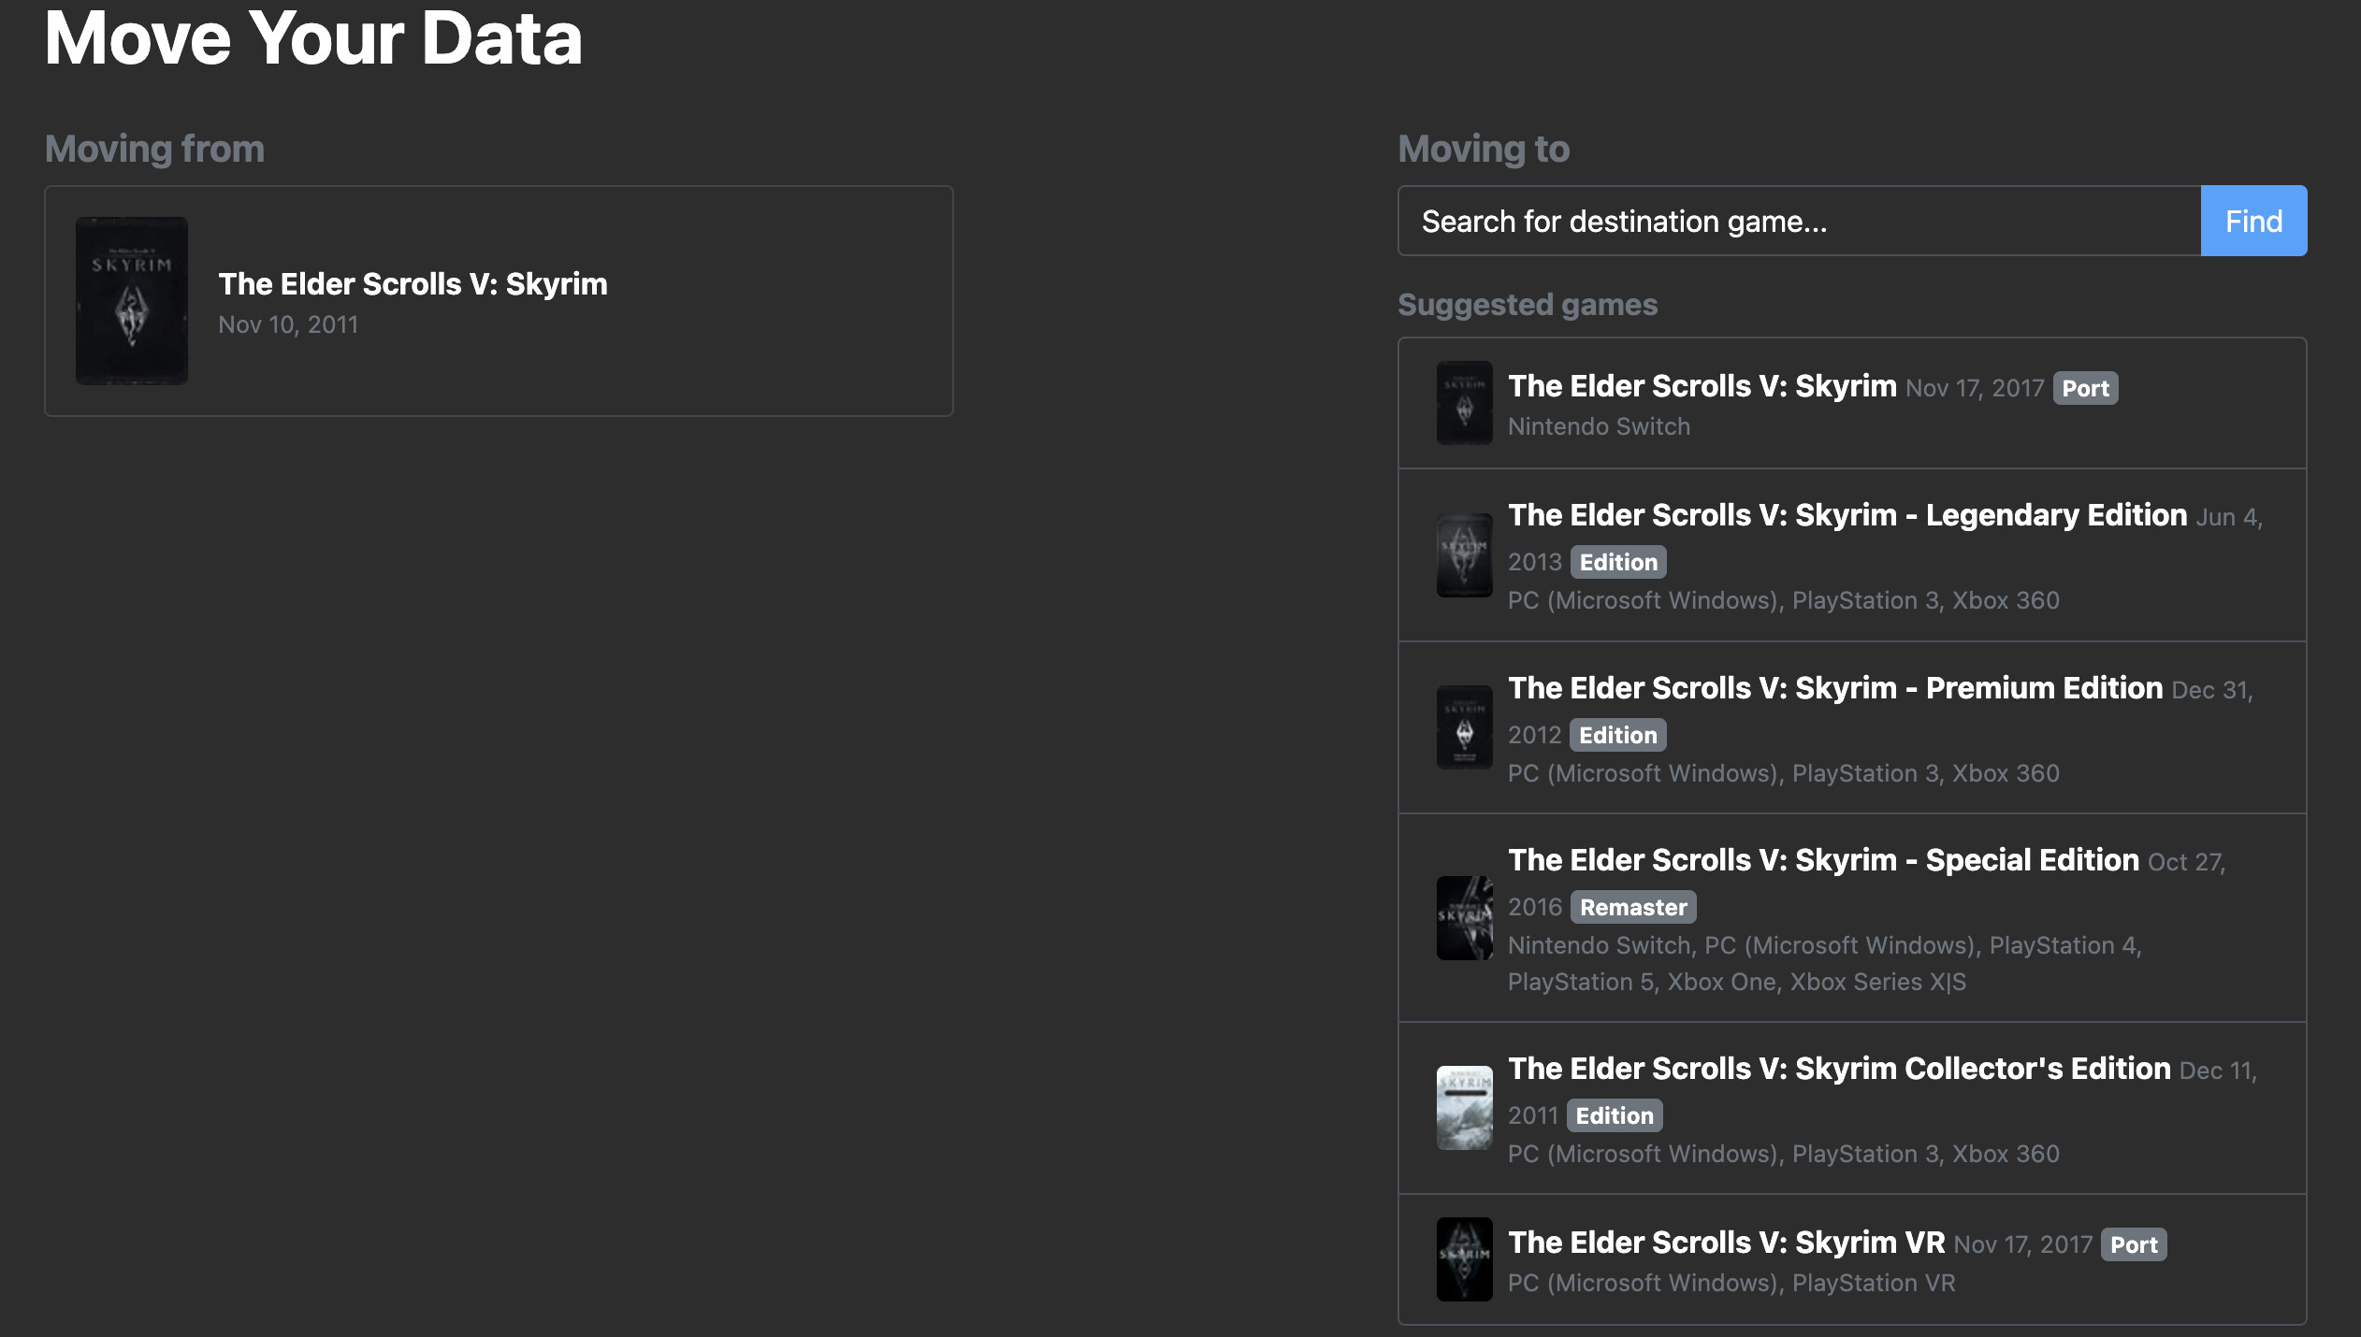The width and height of the screenshot is (2361, 1337).
Task: Select the Skyrim Nintendo Switch port title
Action: 1702,386
